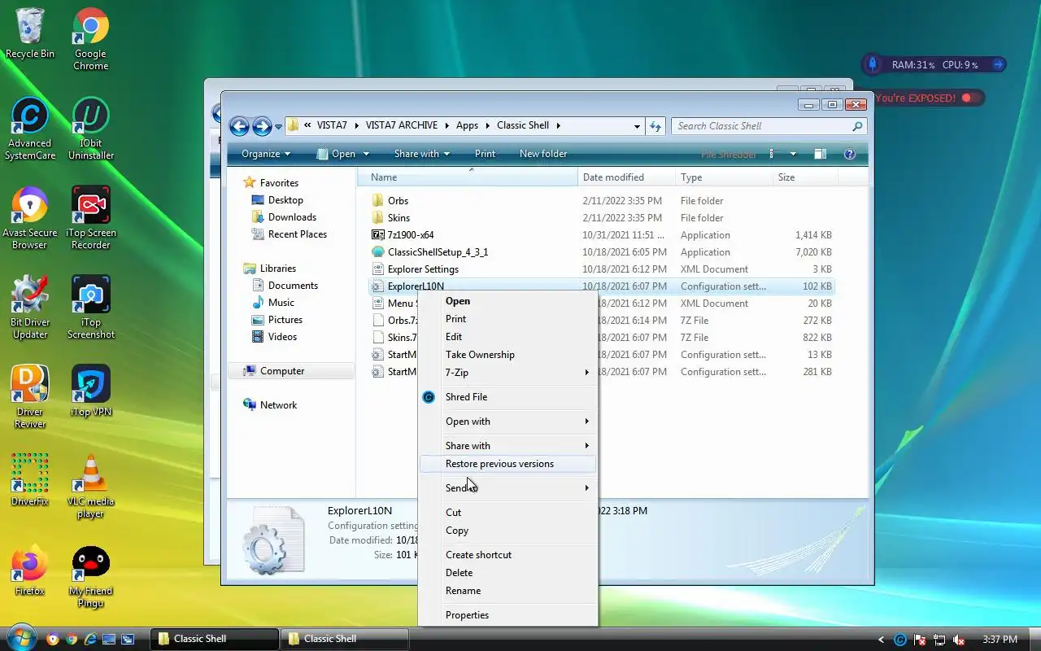Choose Edit in the context menu
Screen dimensions: 1041x651
pyautogui.click(x=508, y=337)
